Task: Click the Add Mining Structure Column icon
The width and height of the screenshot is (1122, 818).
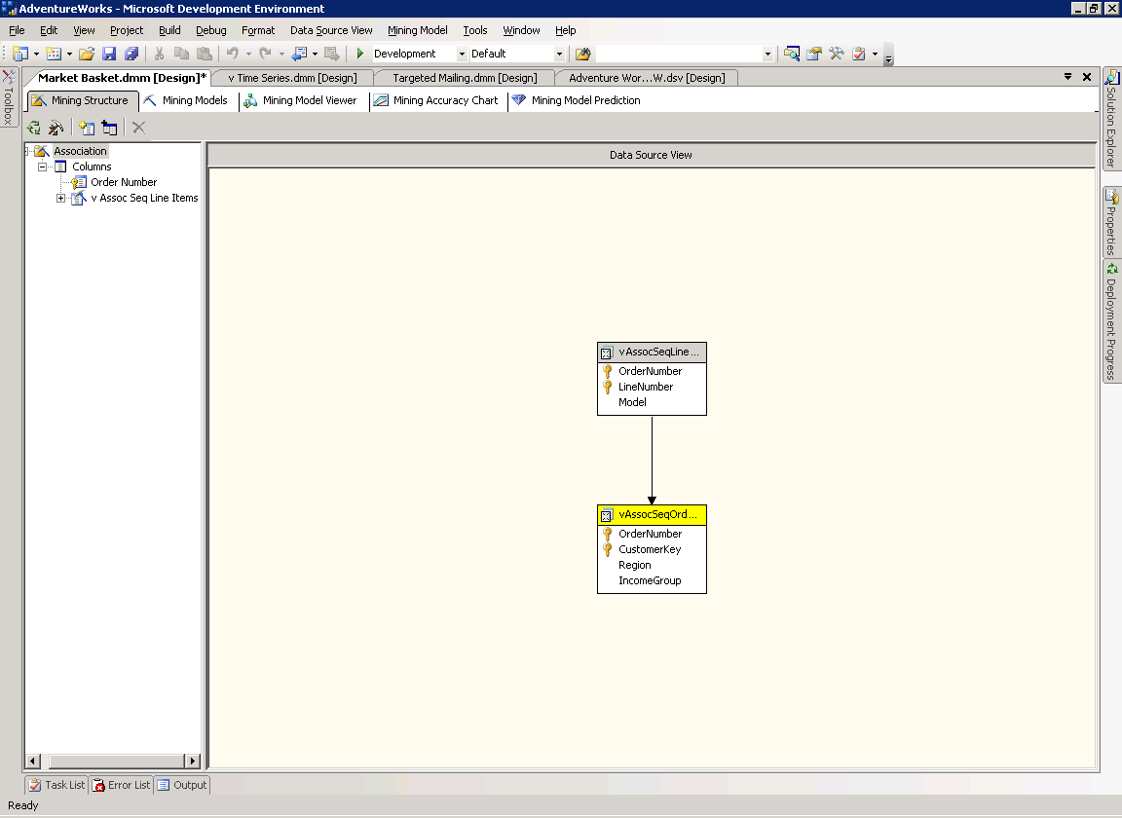Action: [87, 129]
